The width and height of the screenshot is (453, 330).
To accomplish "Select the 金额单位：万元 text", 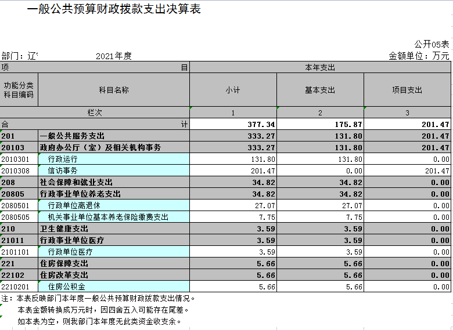I will pos(419,56).
